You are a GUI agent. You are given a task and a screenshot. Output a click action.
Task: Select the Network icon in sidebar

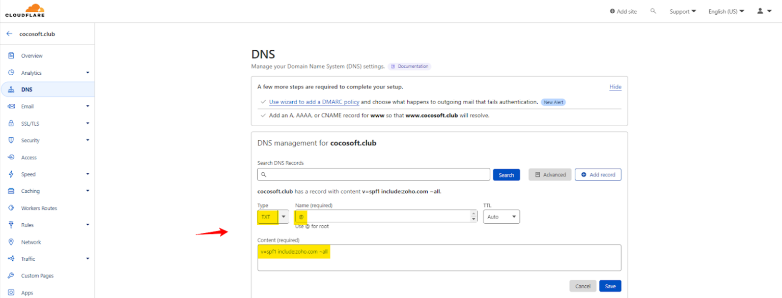[x=11, y=242]
